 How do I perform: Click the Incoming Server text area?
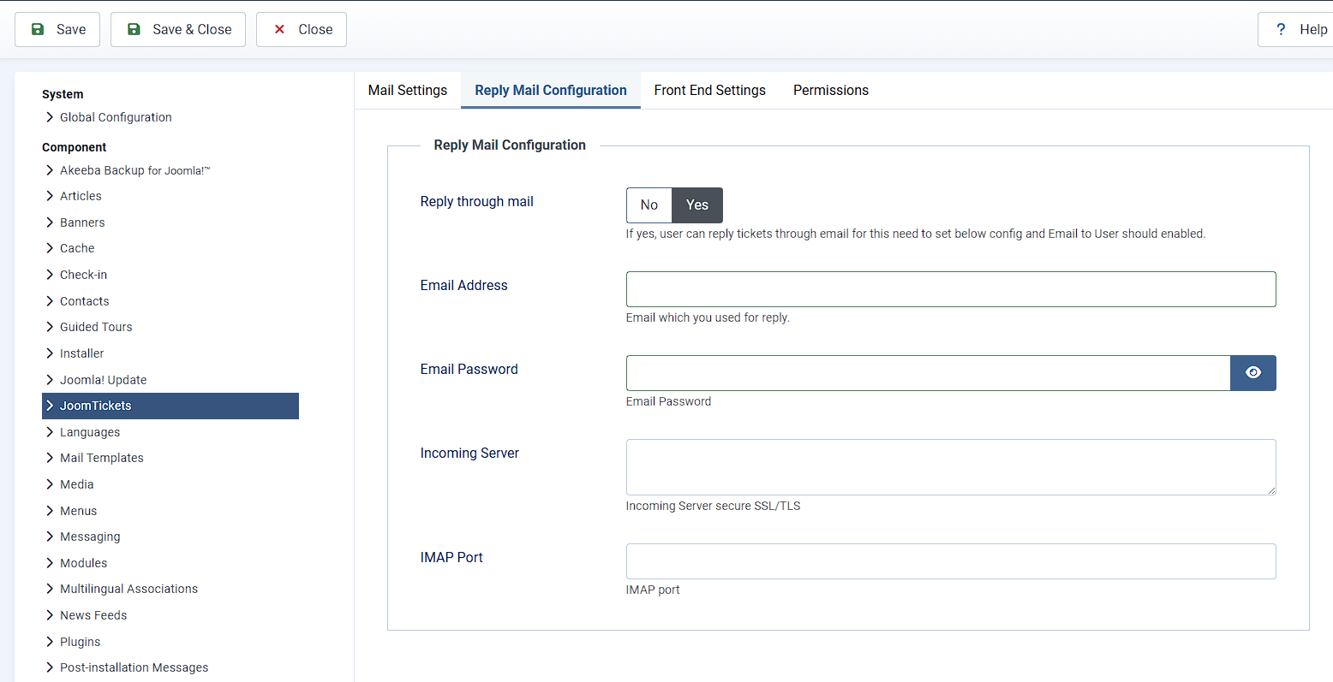coord(951,467)
